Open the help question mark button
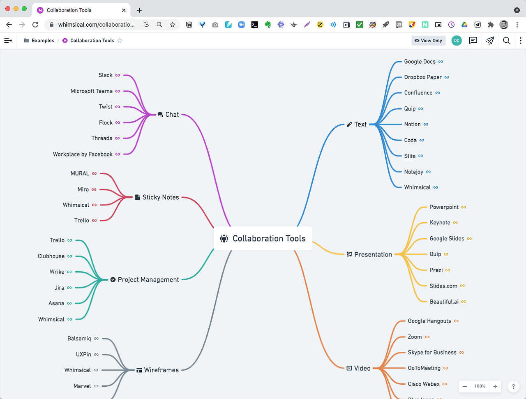The image size is (526, 399). tap(513, 386)
